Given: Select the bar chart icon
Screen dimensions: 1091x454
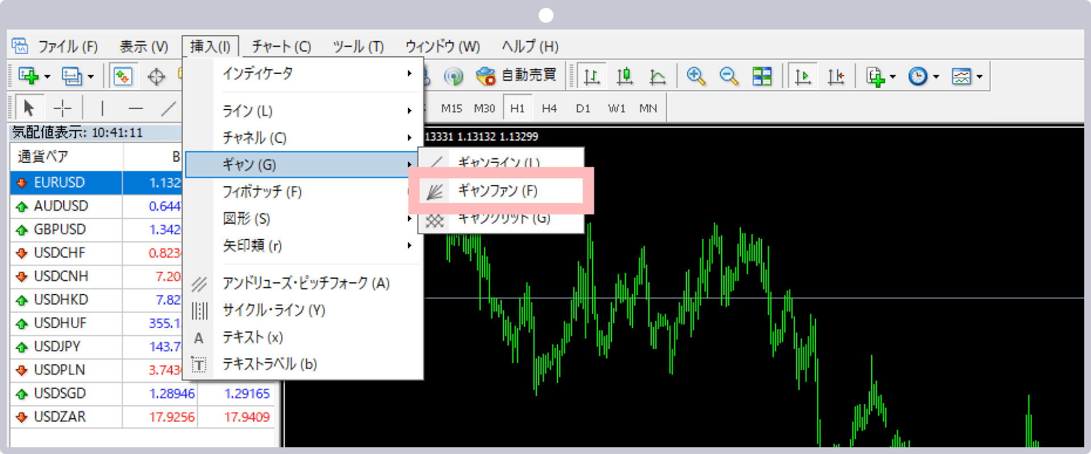Looking at the screenshot, I should pyautogui.click(x=592, y=76).
